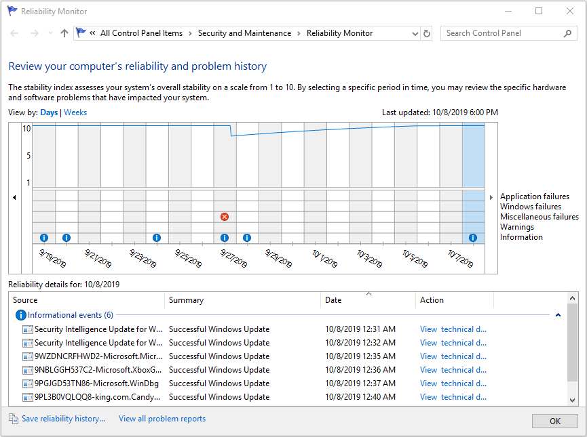This screenshot has height=437, width=587.
Task: Sort details by Source column
Action: [87, 300]
